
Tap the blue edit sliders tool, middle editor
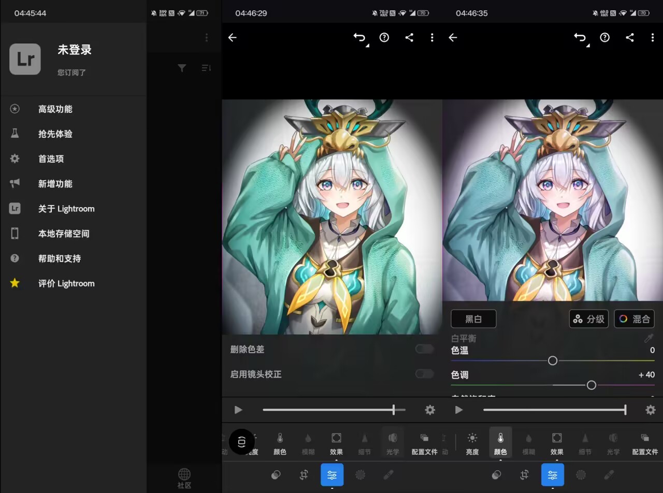(332, 474)
